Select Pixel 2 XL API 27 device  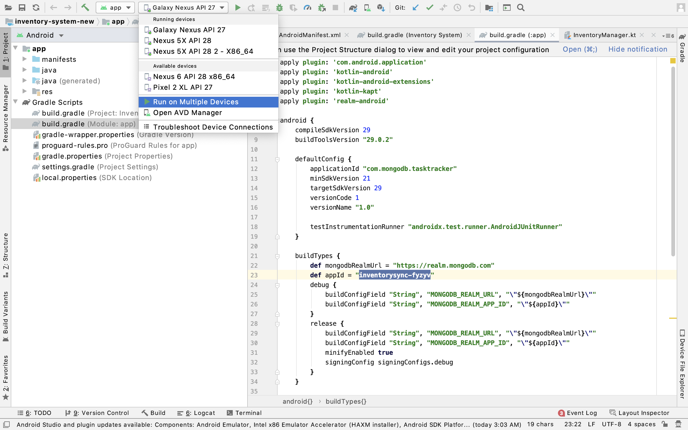coord(208,88)
